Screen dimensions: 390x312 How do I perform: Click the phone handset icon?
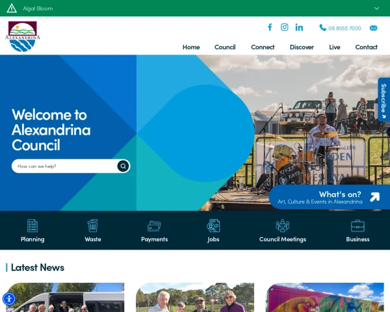pos(322,27)
